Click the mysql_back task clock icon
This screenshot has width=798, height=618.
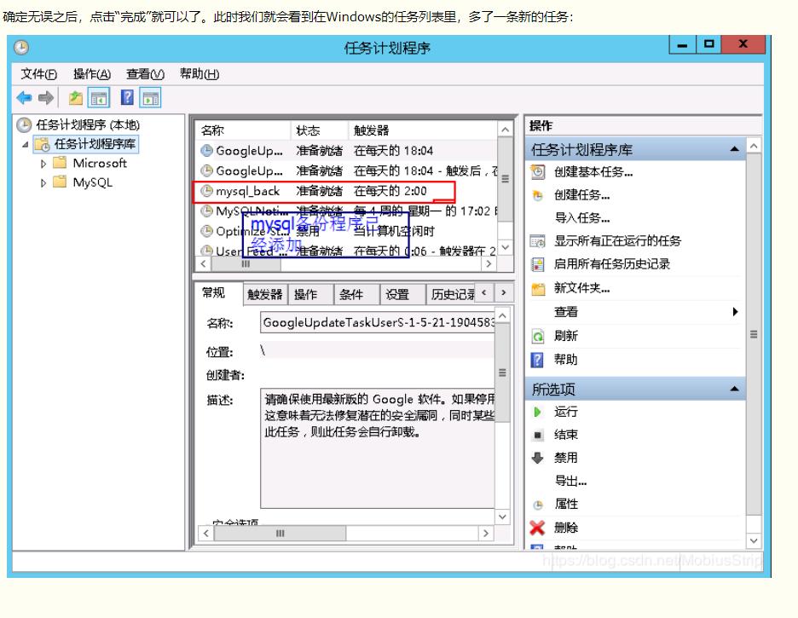(206, 191)
